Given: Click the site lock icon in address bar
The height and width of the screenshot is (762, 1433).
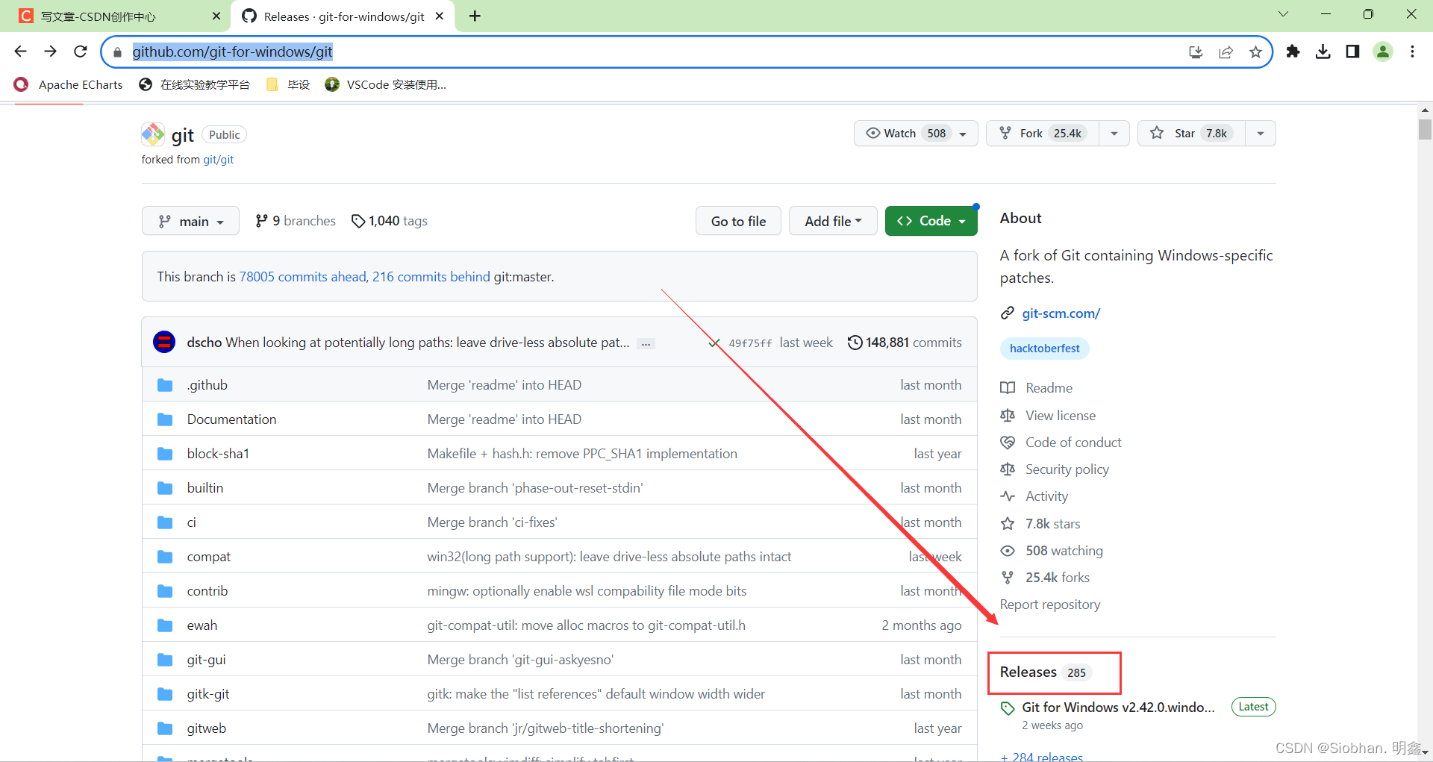Looking at the screenshot, I should pos(117,52).
